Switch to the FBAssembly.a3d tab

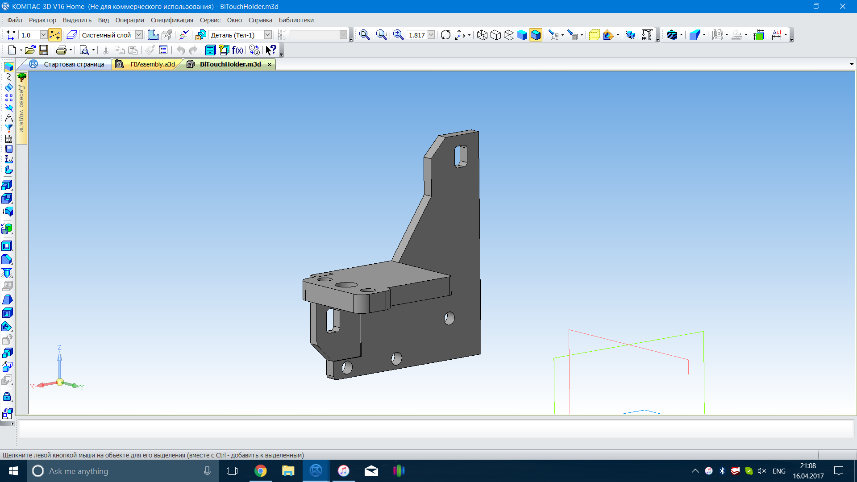[x=147, y=64]
